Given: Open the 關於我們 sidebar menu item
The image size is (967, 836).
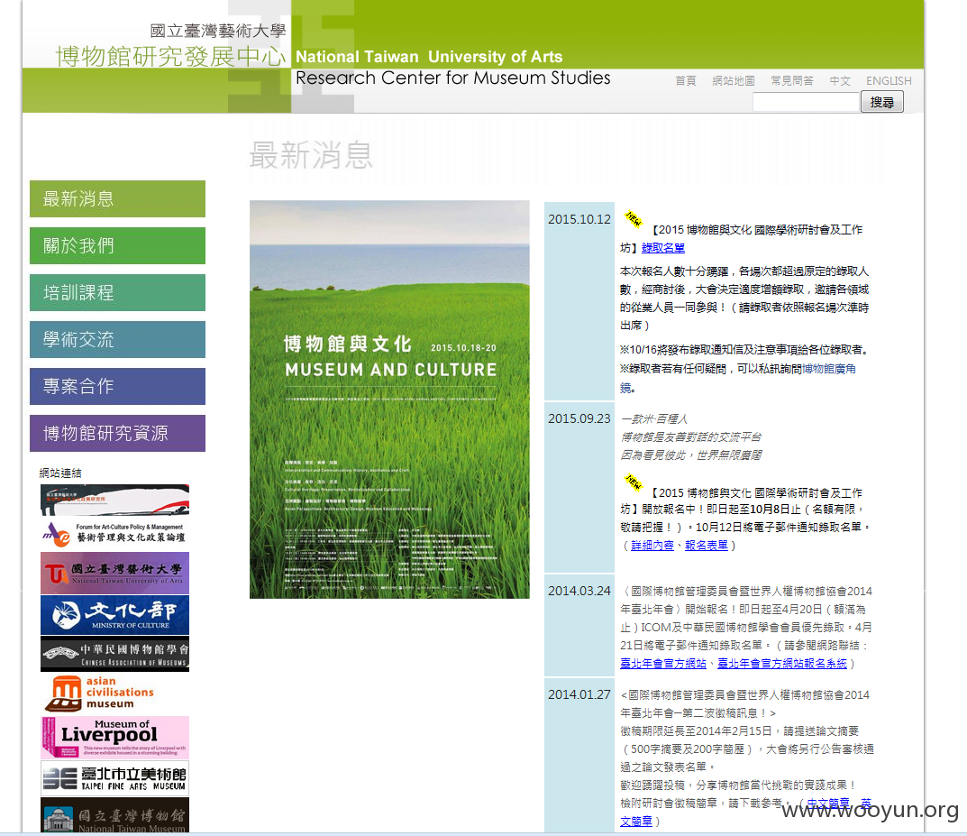Looking at the screenshot, I should (117, 245).
